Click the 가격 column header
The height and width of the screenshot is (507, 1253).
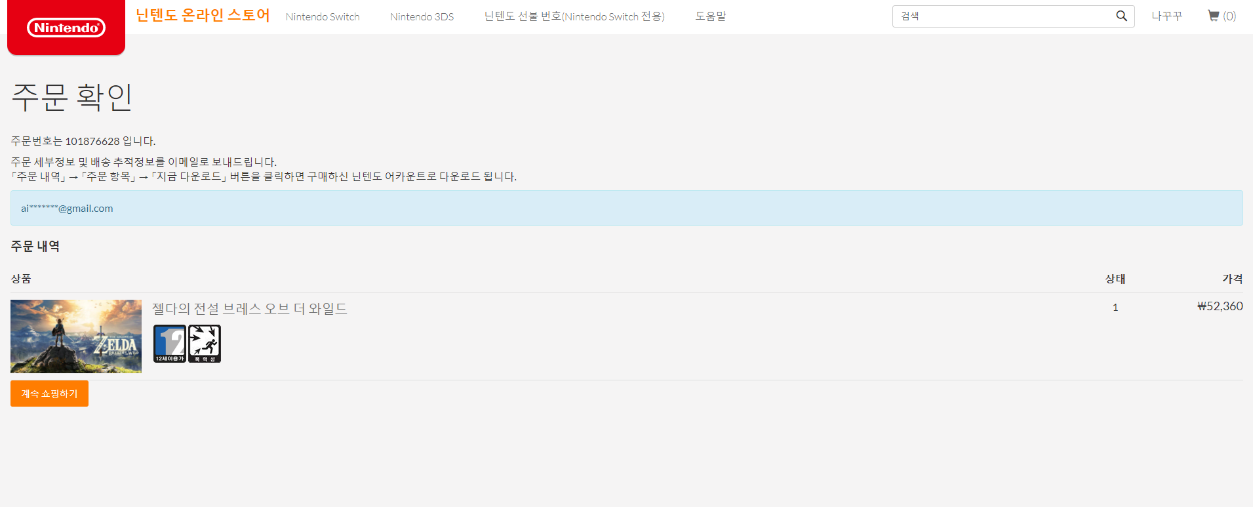(x=1233, y=279)
